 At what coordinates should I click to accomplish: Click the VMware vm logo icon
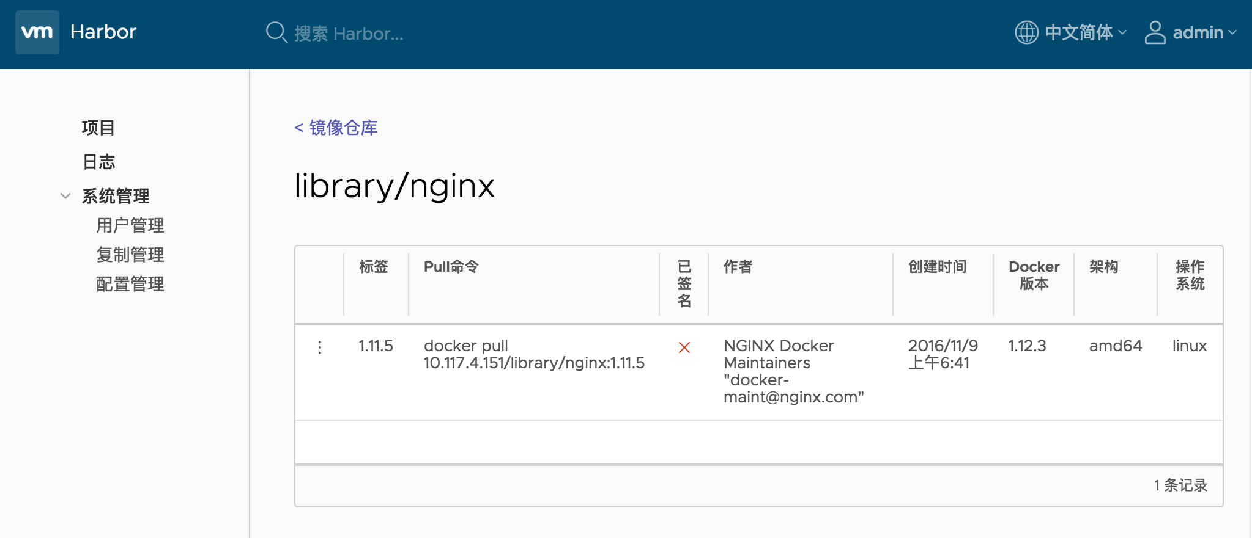click(x=37, y=32)
